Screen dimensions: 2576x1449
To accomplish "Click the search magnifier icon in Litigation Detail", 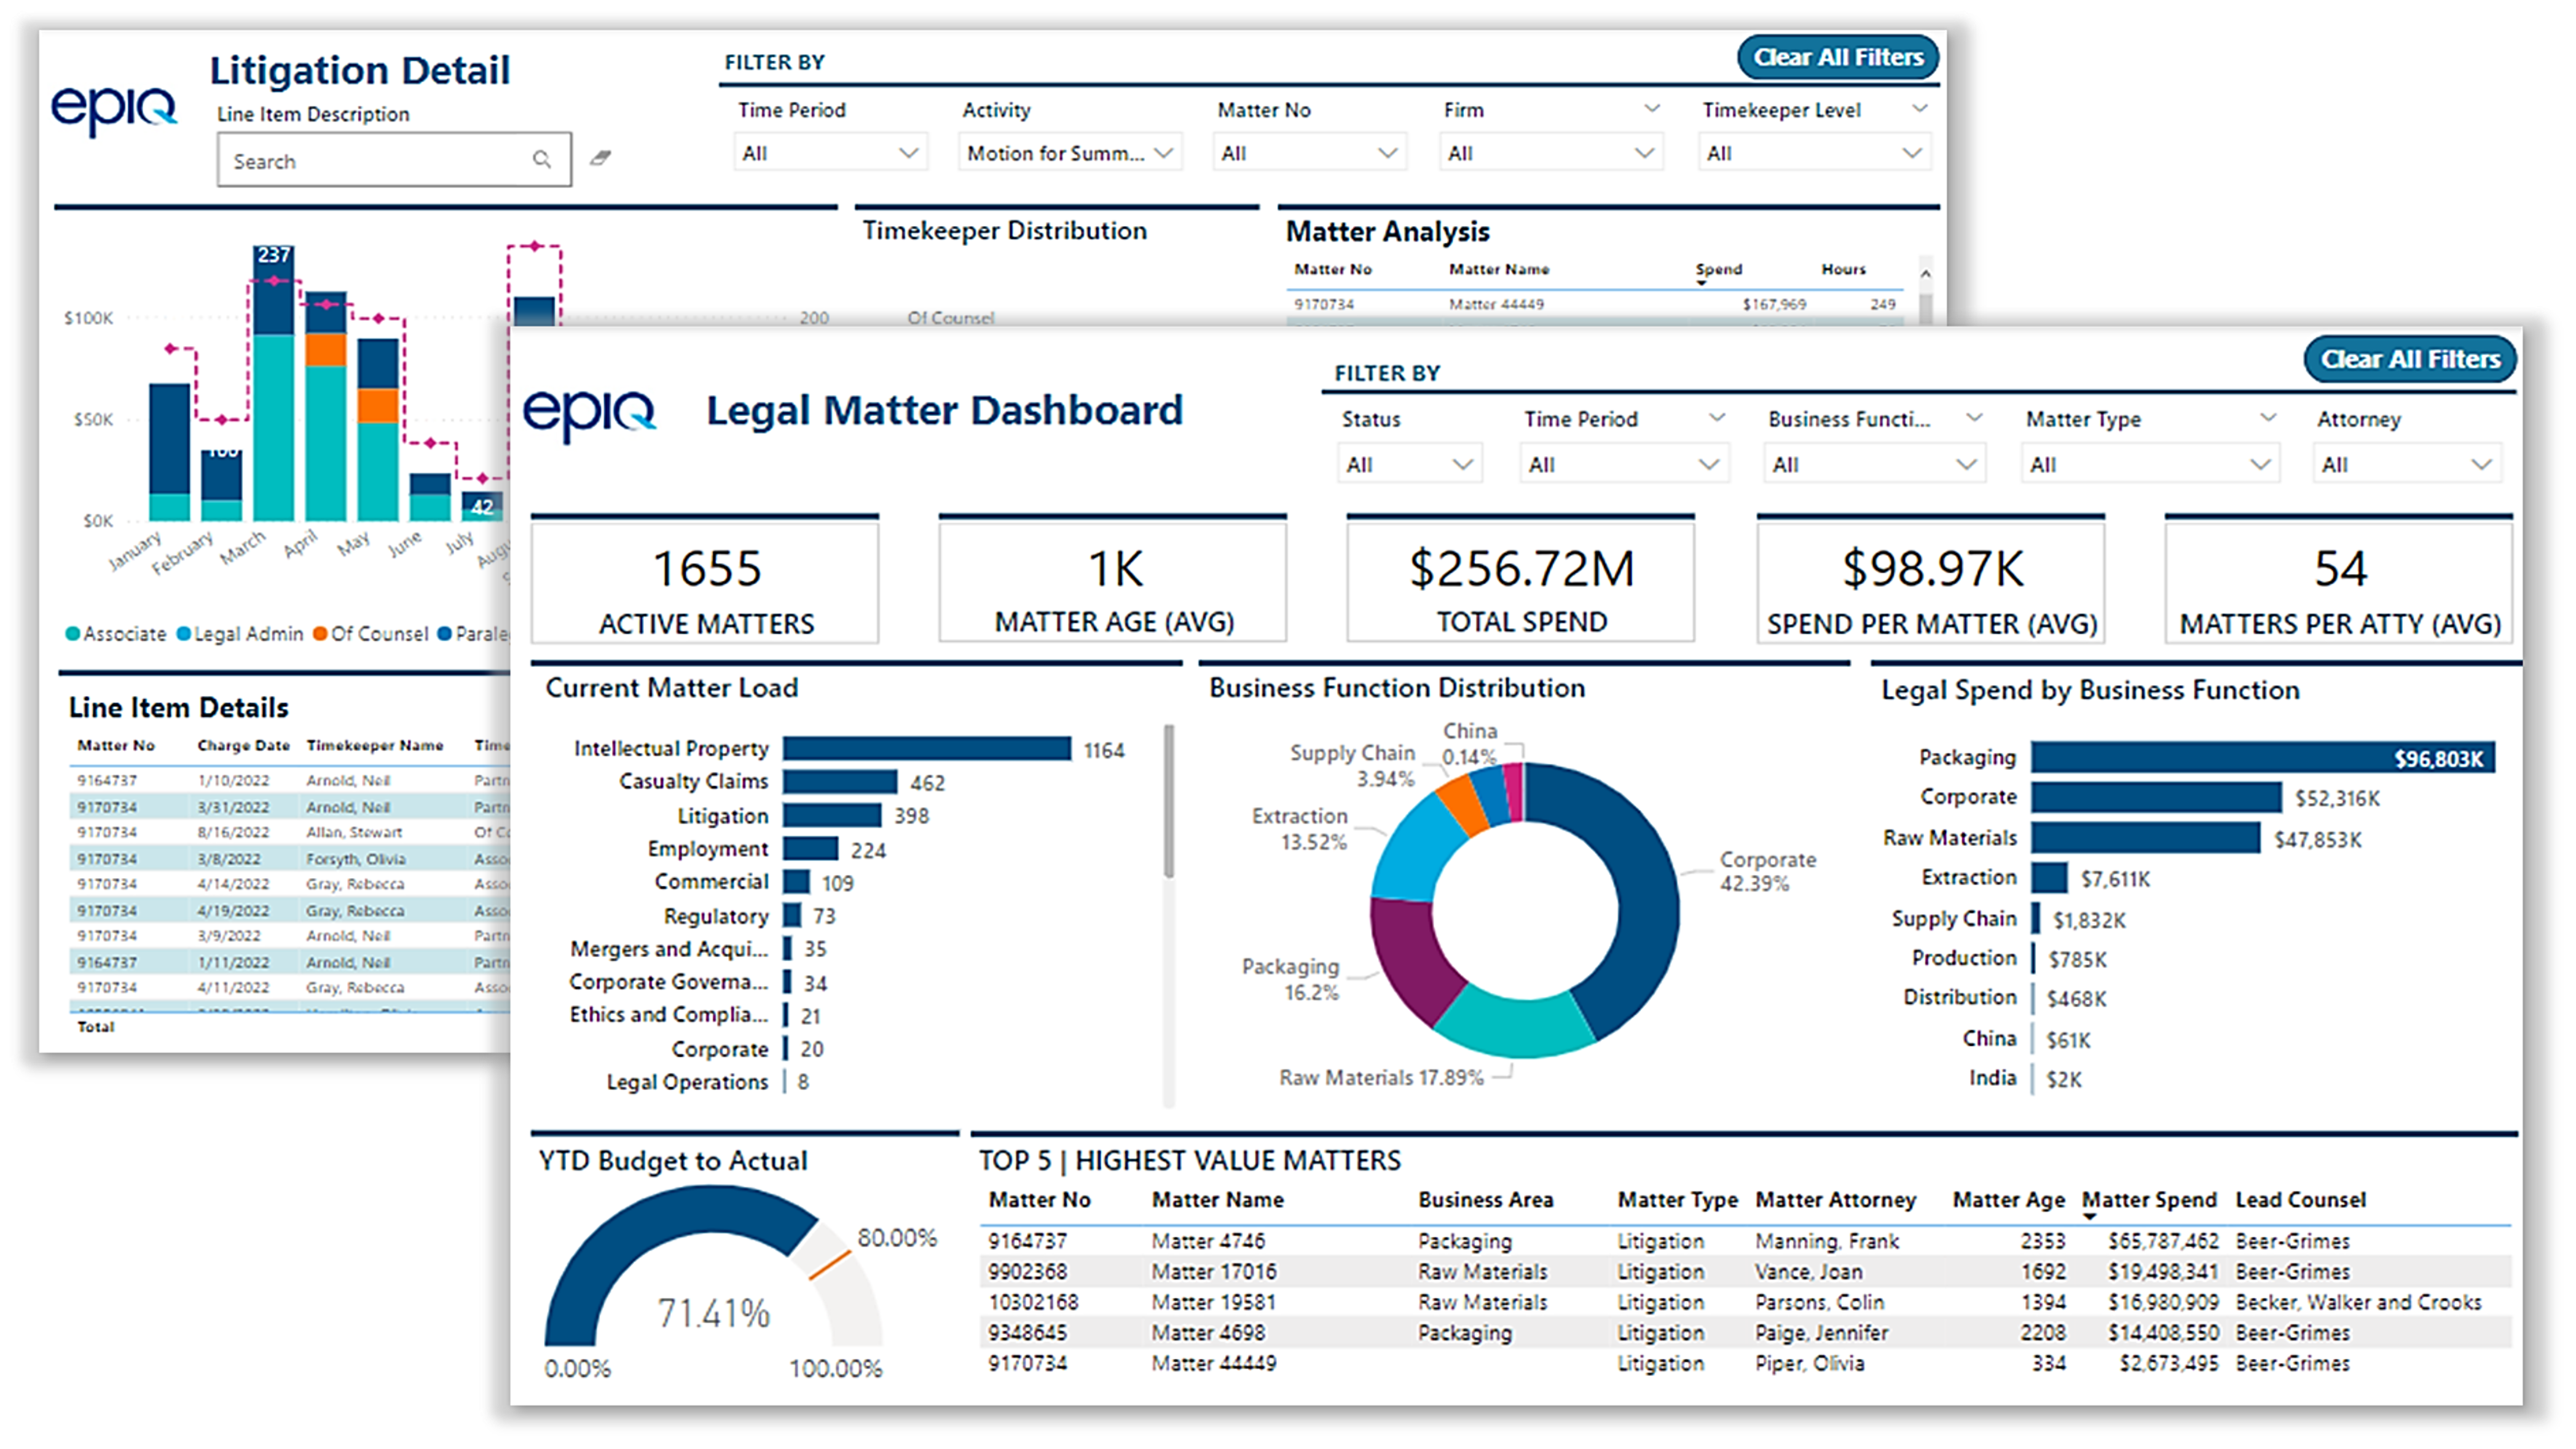I will click(x=541, y=159).
